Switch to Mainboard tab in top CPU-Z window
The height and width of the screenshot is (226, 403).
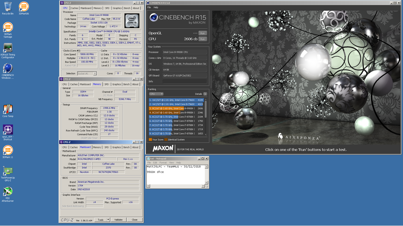86,8
